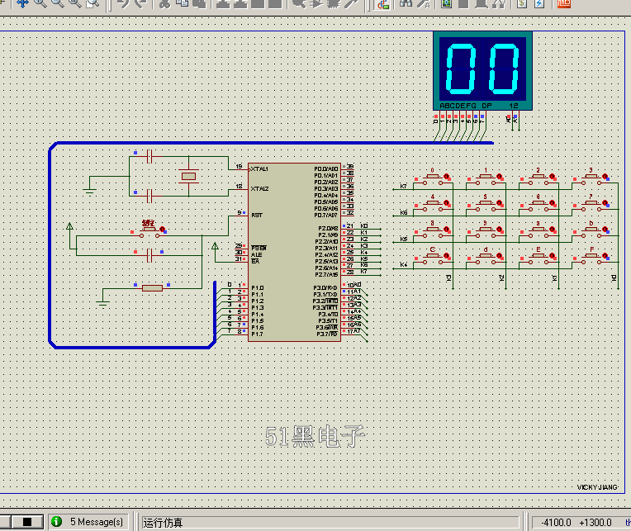
Task: Click the paste from clipboard icon
Action: coord(199,3)
